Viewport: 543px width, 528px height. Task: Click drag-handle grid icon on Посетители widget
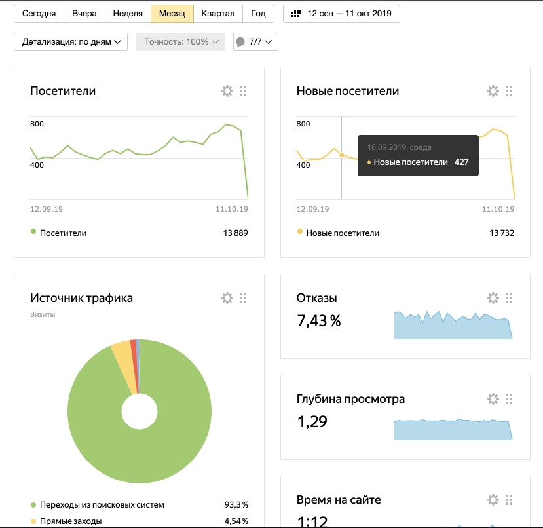coord(243,91)
